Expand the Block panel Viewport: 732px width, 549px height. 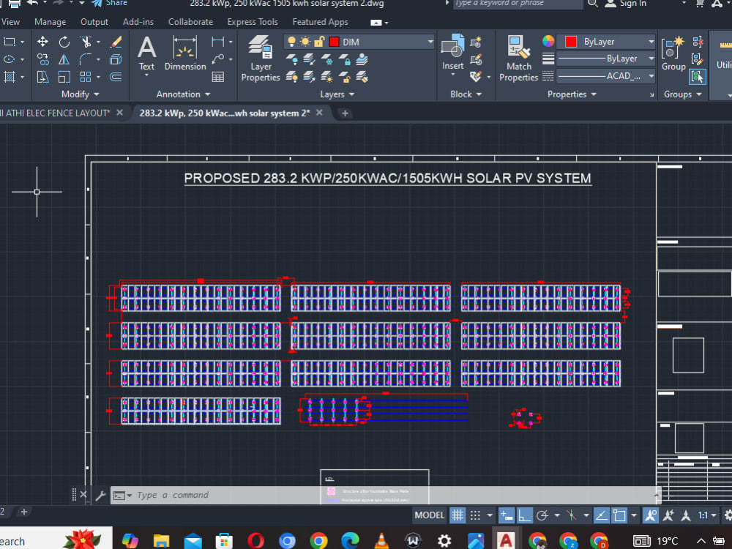[466, 94]
